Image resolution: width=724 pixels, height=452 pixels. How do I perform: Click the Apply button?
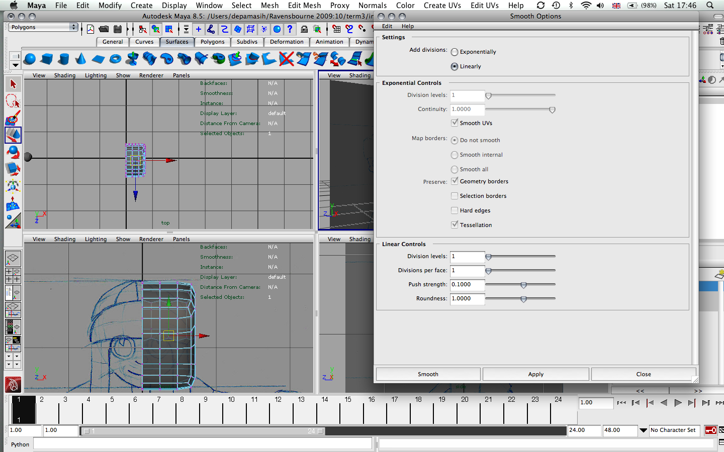pos(536,374)
